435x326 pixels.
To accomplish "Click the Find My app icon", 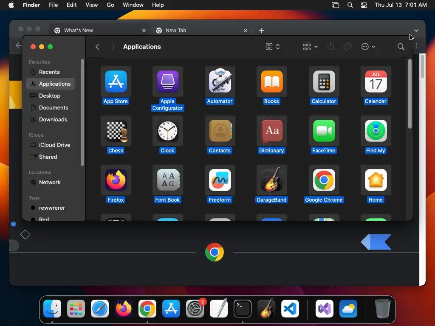I will [376, 131].
